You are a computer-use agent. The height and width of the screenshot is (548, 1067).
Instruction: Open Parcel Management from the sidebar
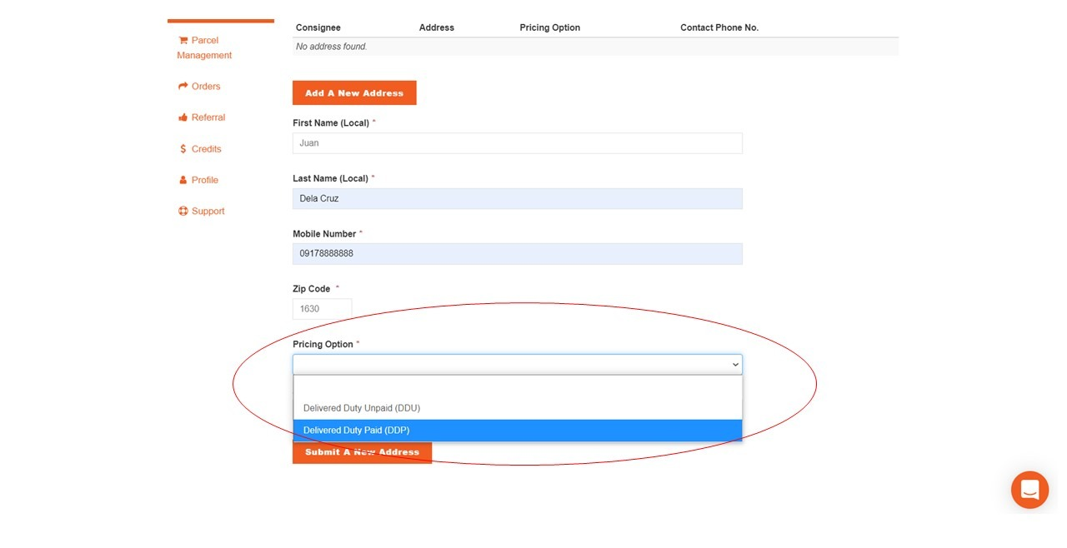point(204,47)
